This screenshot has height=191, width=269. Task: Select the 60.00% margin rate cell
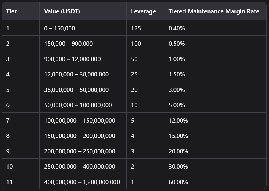[178, 182]
